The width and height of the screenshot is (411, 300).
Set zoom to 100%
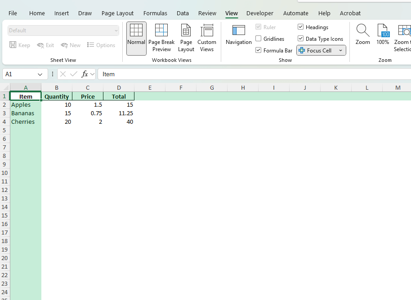pos(383,35)
